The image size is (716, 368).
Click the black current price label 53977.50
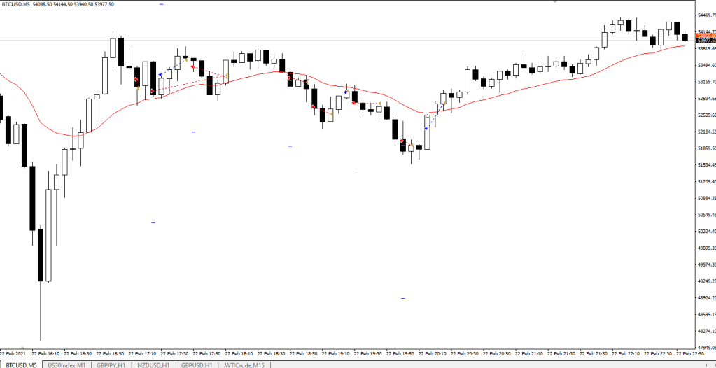[x=705, y=41]
